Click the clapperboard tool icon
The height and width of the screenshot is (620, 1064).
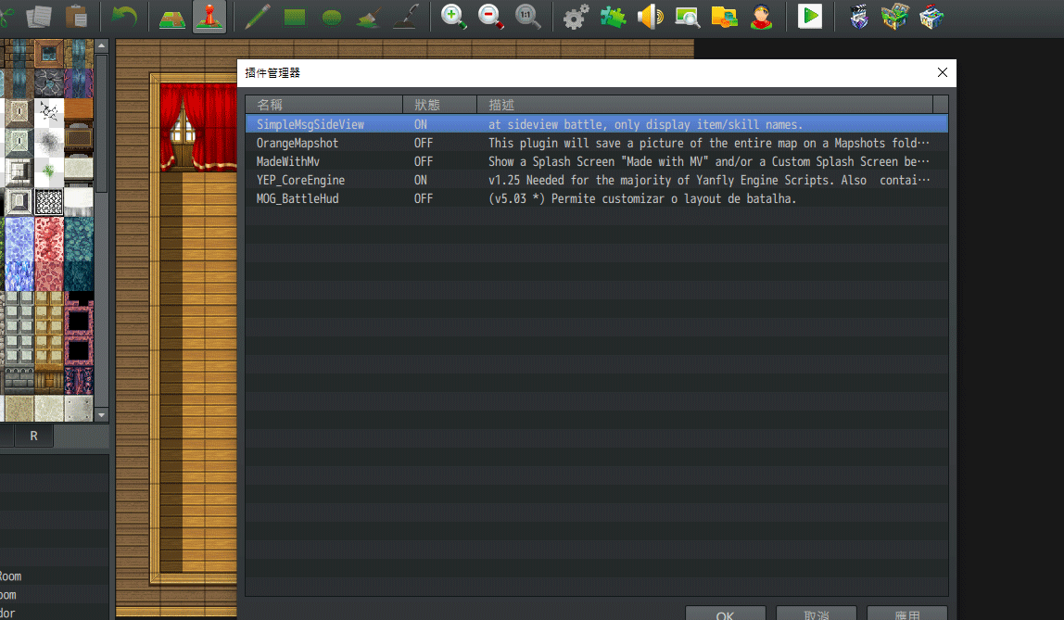[858, 17]
